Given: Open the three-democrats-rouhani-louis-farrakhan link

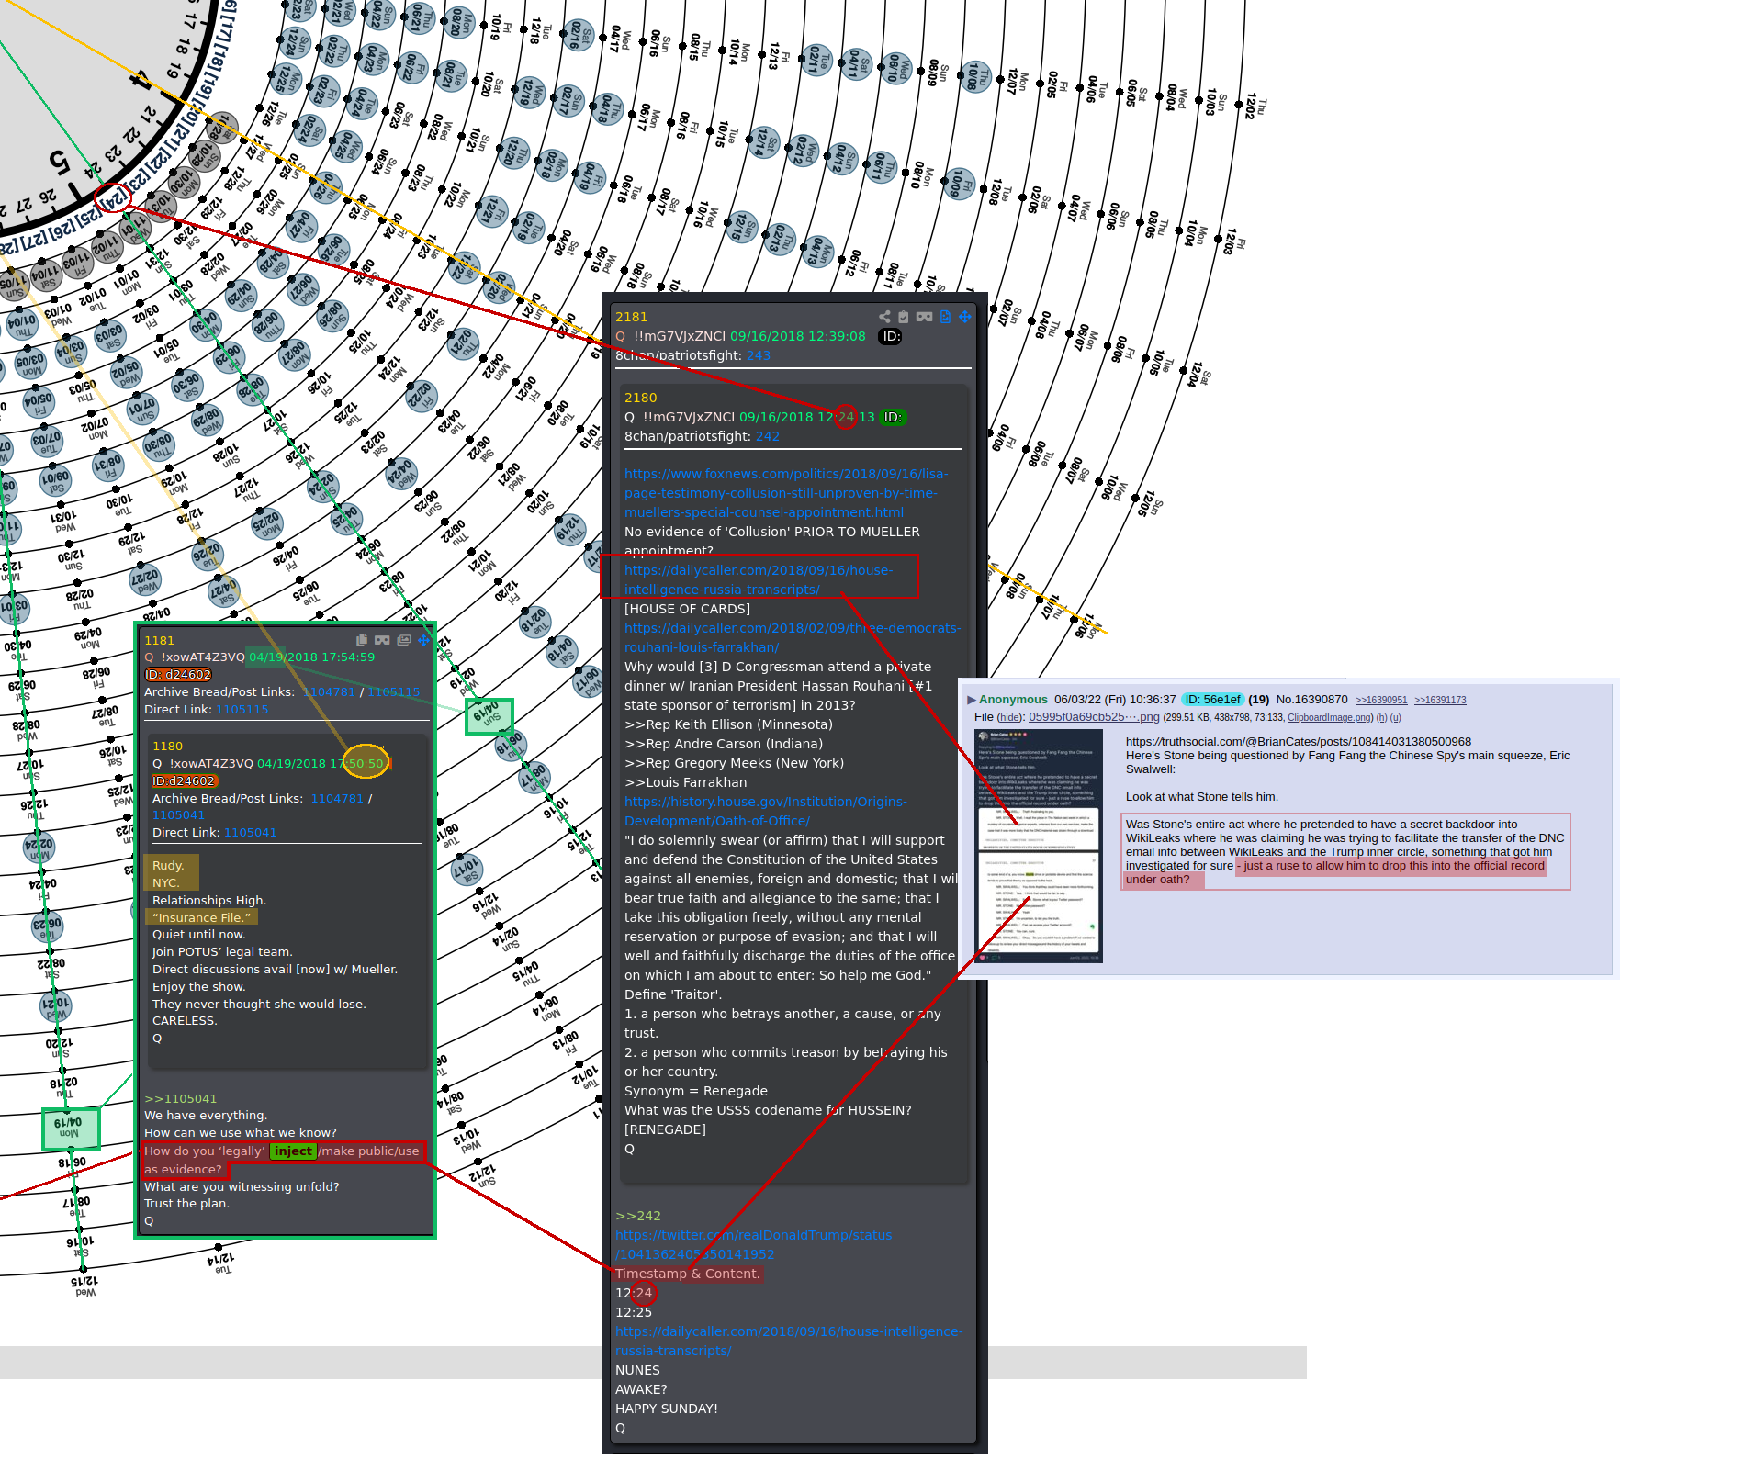Looking at the screenshot, I should pyautogui.click(x=793, y=637).
